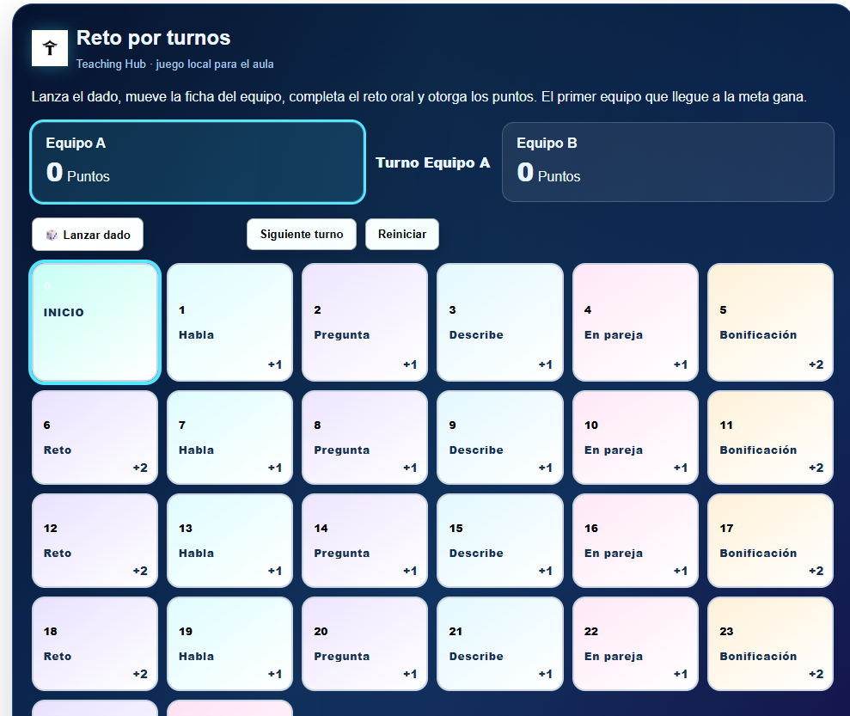Image resolution: width=850 pixels, height=716 pixels.
Task: Click tile 23 Bonificación
Action: tap(770, 644)
